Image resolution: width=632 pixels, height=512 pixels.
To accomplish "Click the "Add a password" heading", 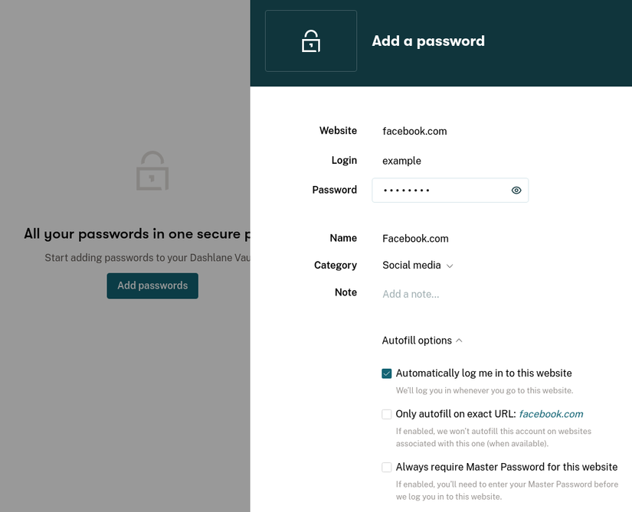I will pyautogui.click(x=427, y=41).
